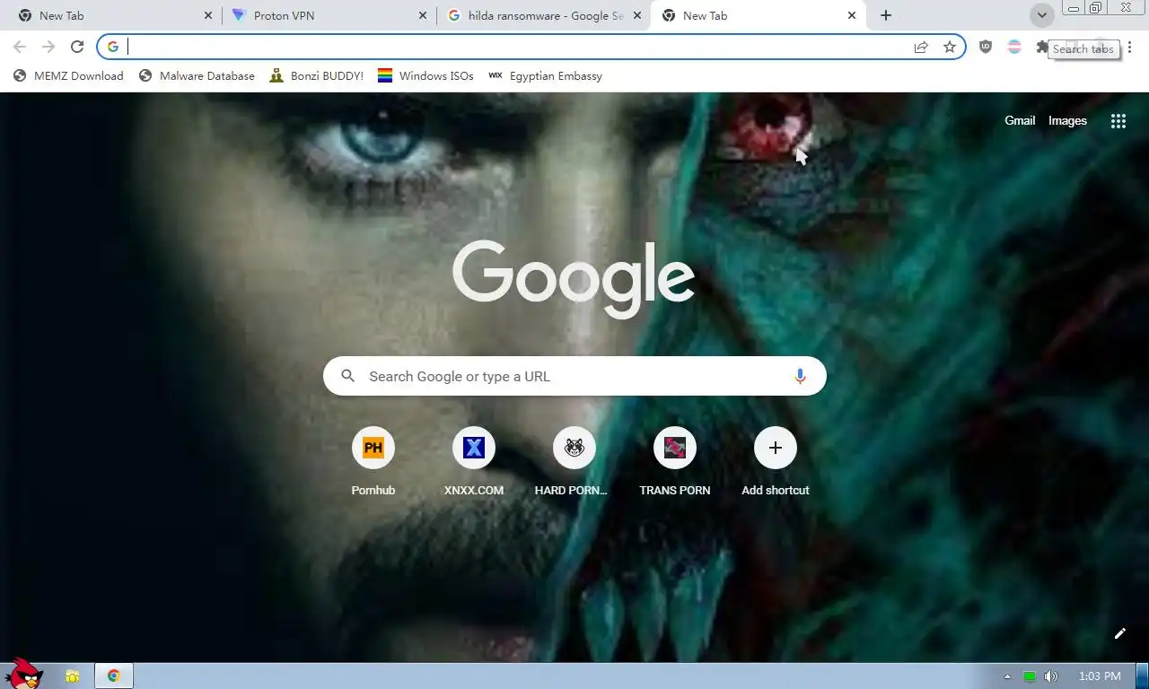
Task: Close the hilda ransomware tab
Action: pos(637,15)
